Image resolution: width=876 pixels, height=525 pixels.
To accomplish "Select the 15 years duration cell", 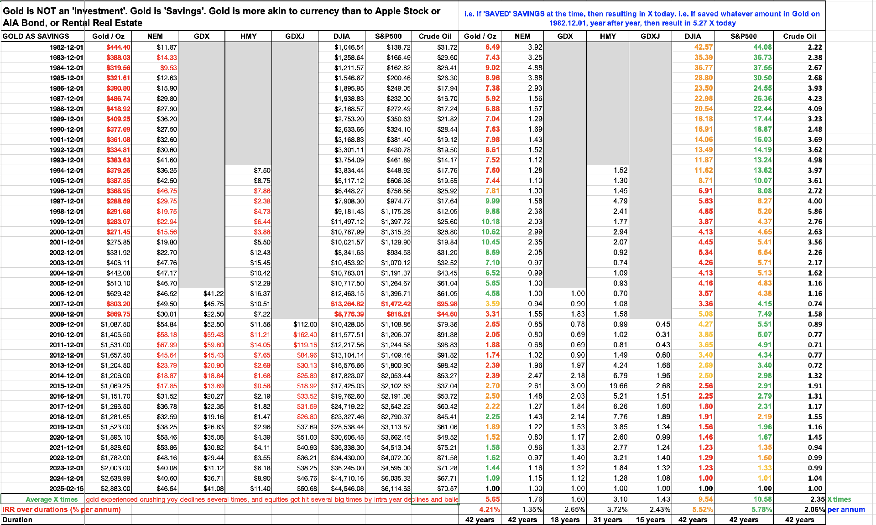I will pyautogui.click(x=650, y=520).
